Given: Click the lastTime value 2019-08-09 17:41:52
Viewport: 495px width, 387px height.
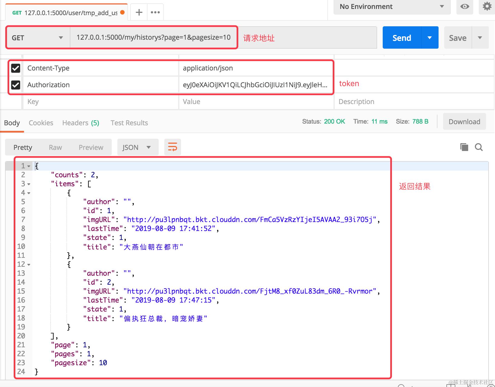Looking at the screenshot, I should 173,229.
